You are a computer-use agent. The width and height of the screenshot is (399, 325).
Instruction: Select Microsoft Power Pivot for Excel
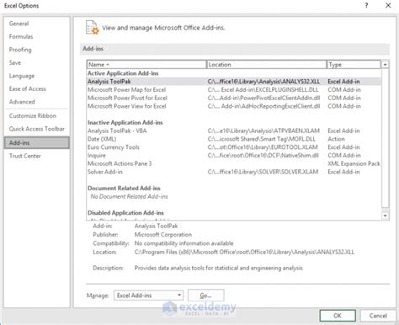[x=234, y=98]
